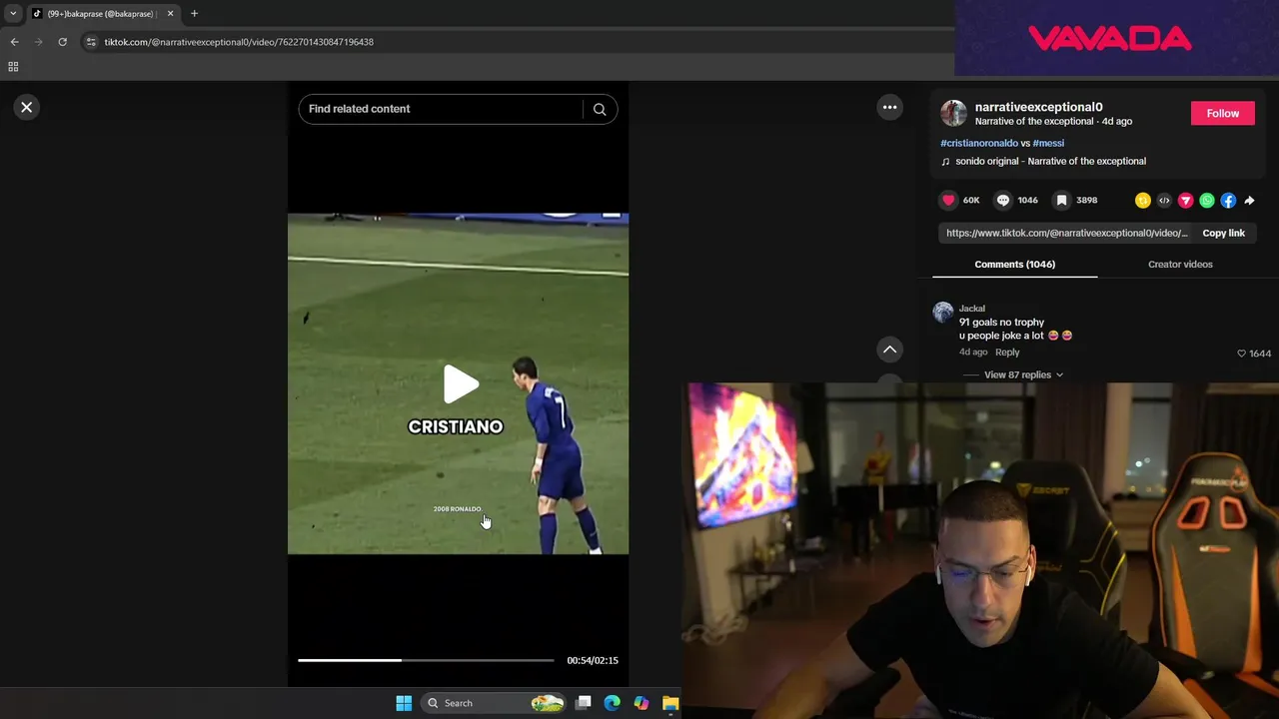Open the three-dot more options menu

click(x=889, y=107)
